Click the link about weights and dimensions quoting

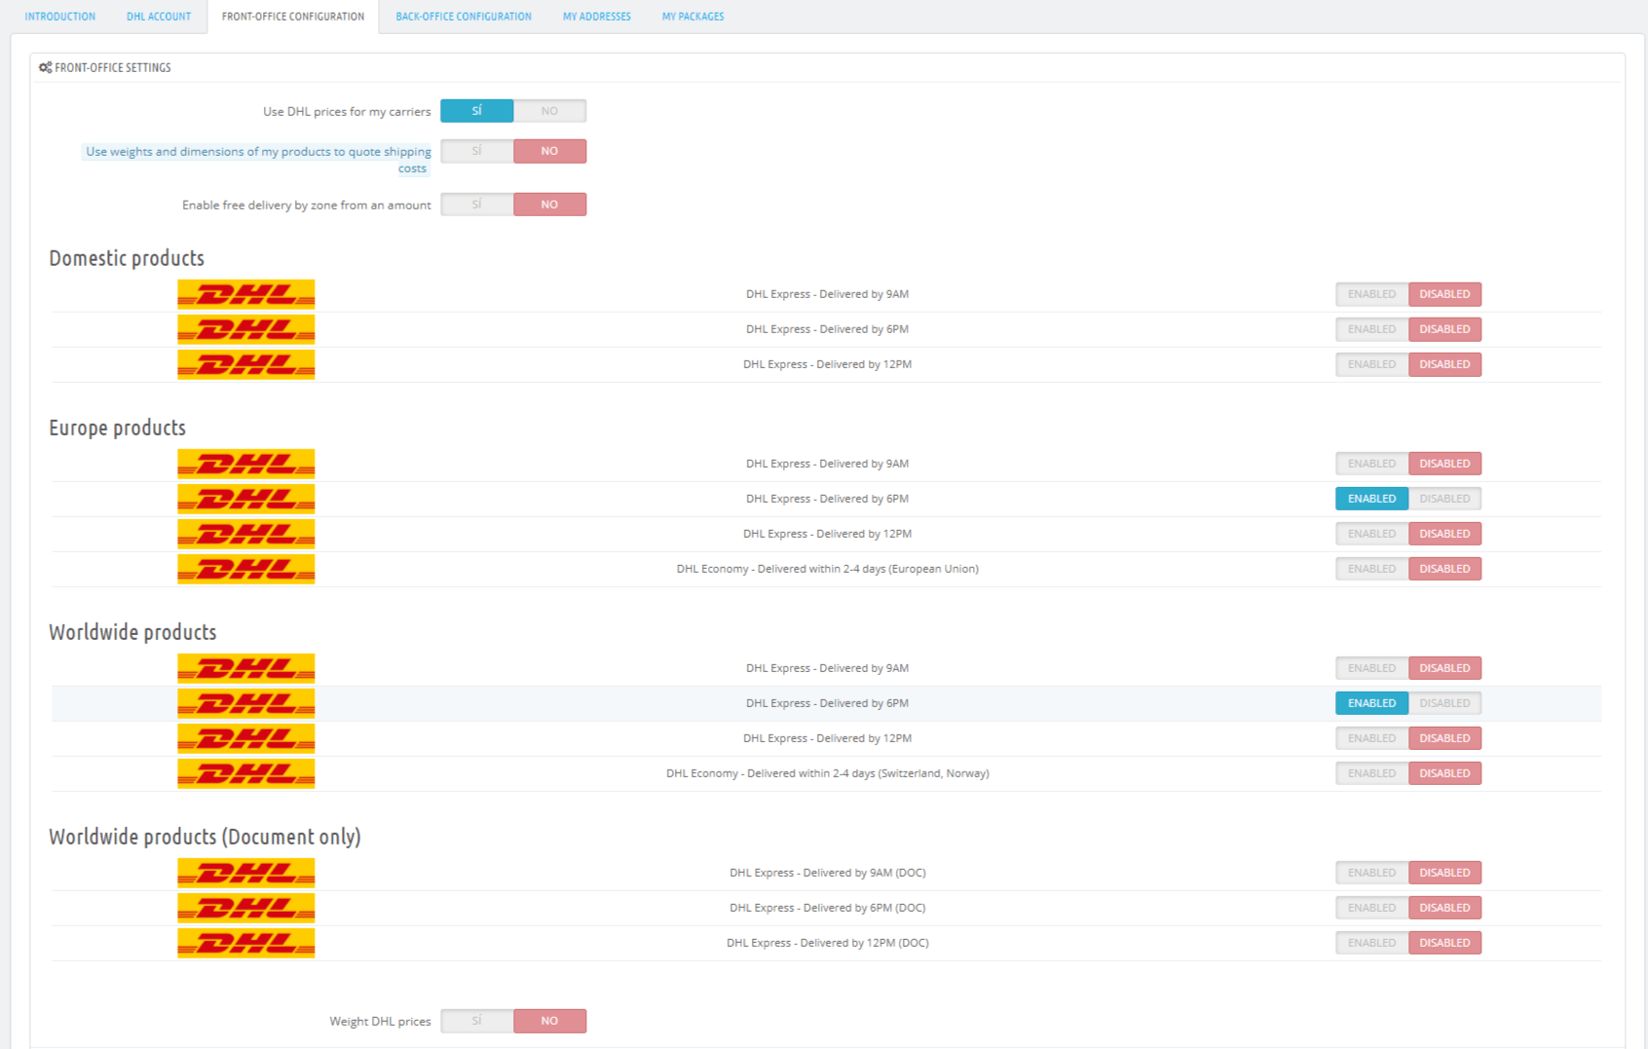(x=258, y=160)
